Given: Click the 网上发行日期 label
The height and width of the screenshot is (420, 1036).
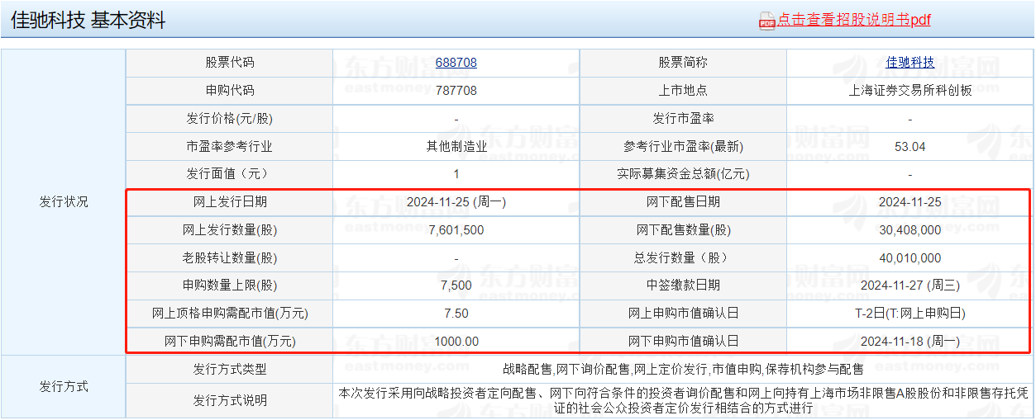Looking at the screenshot, I should 230,202.
